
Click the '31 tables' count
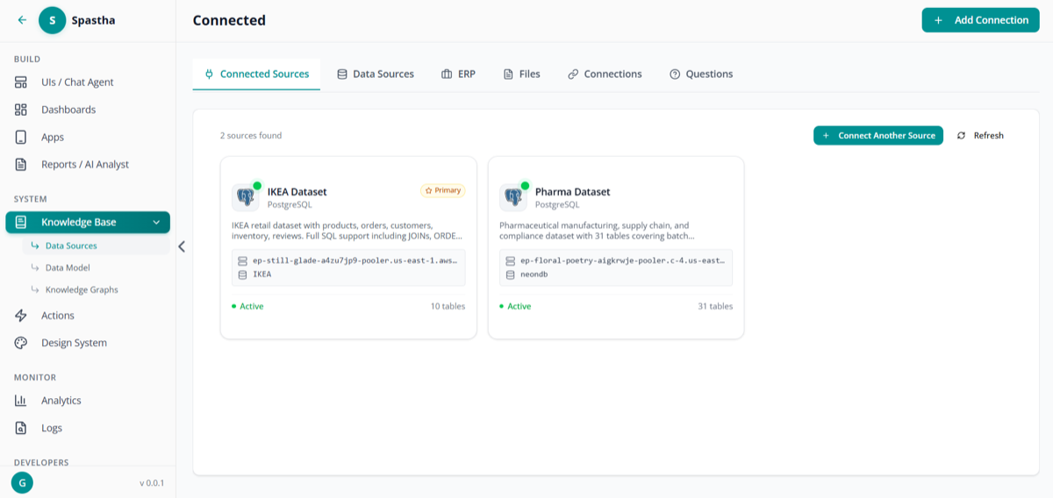[715, 307]
